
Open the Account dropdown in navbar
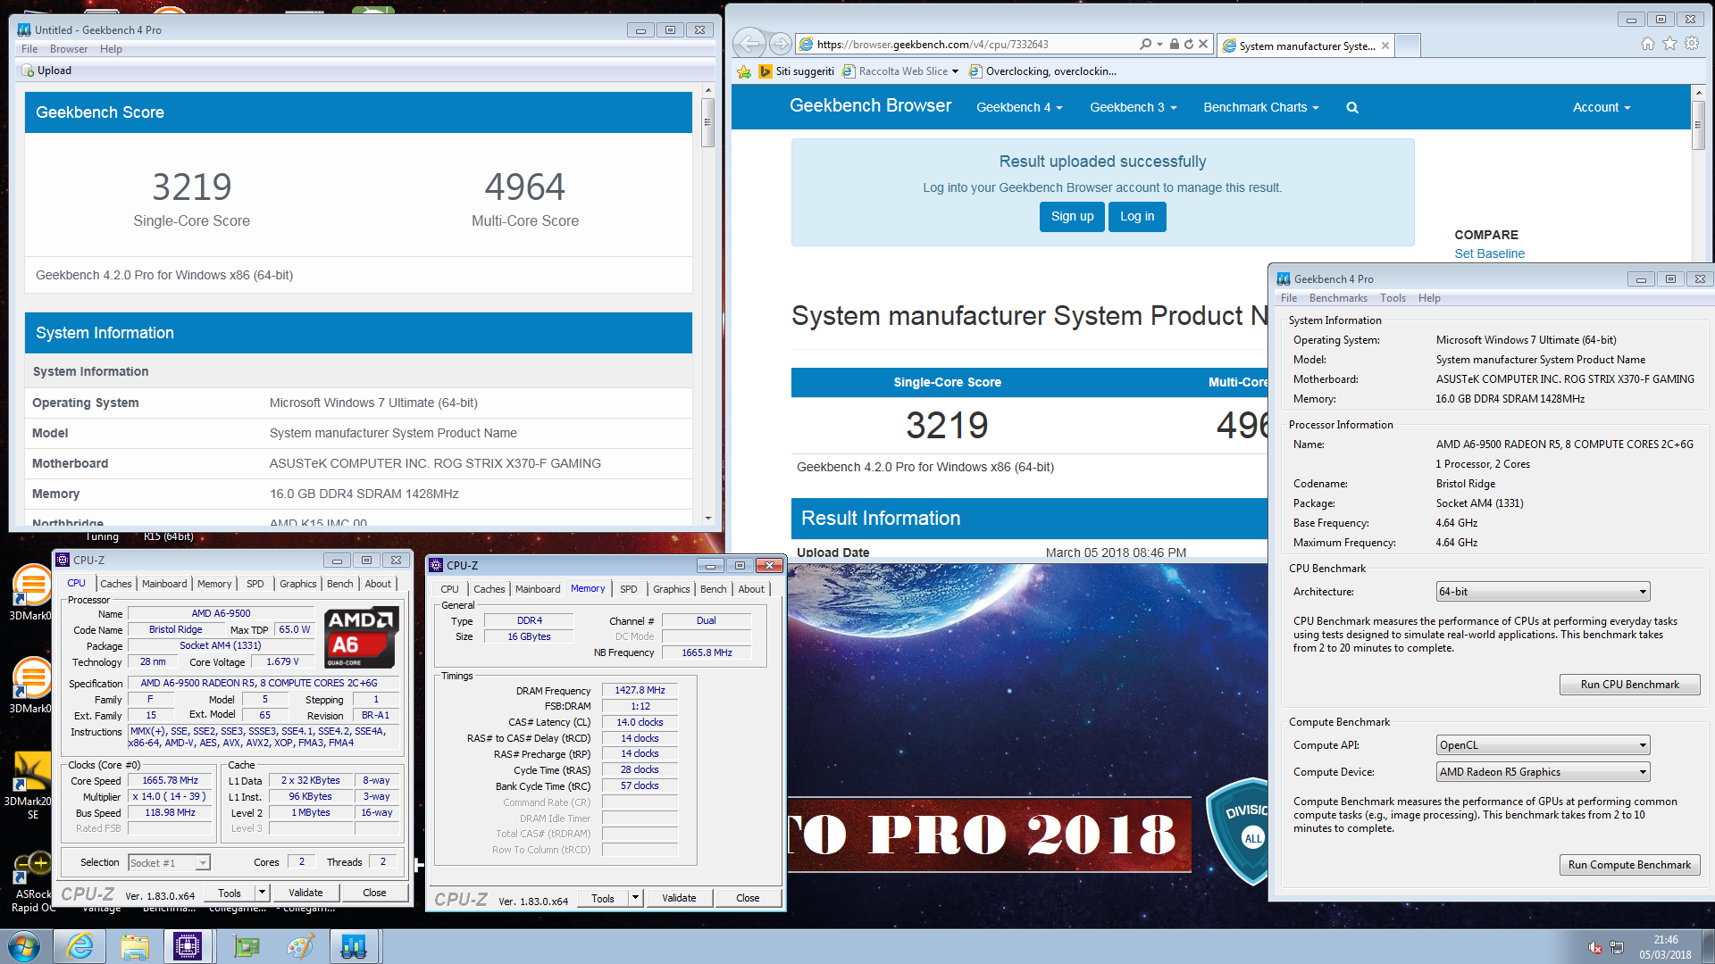[x=1602, y=107]
